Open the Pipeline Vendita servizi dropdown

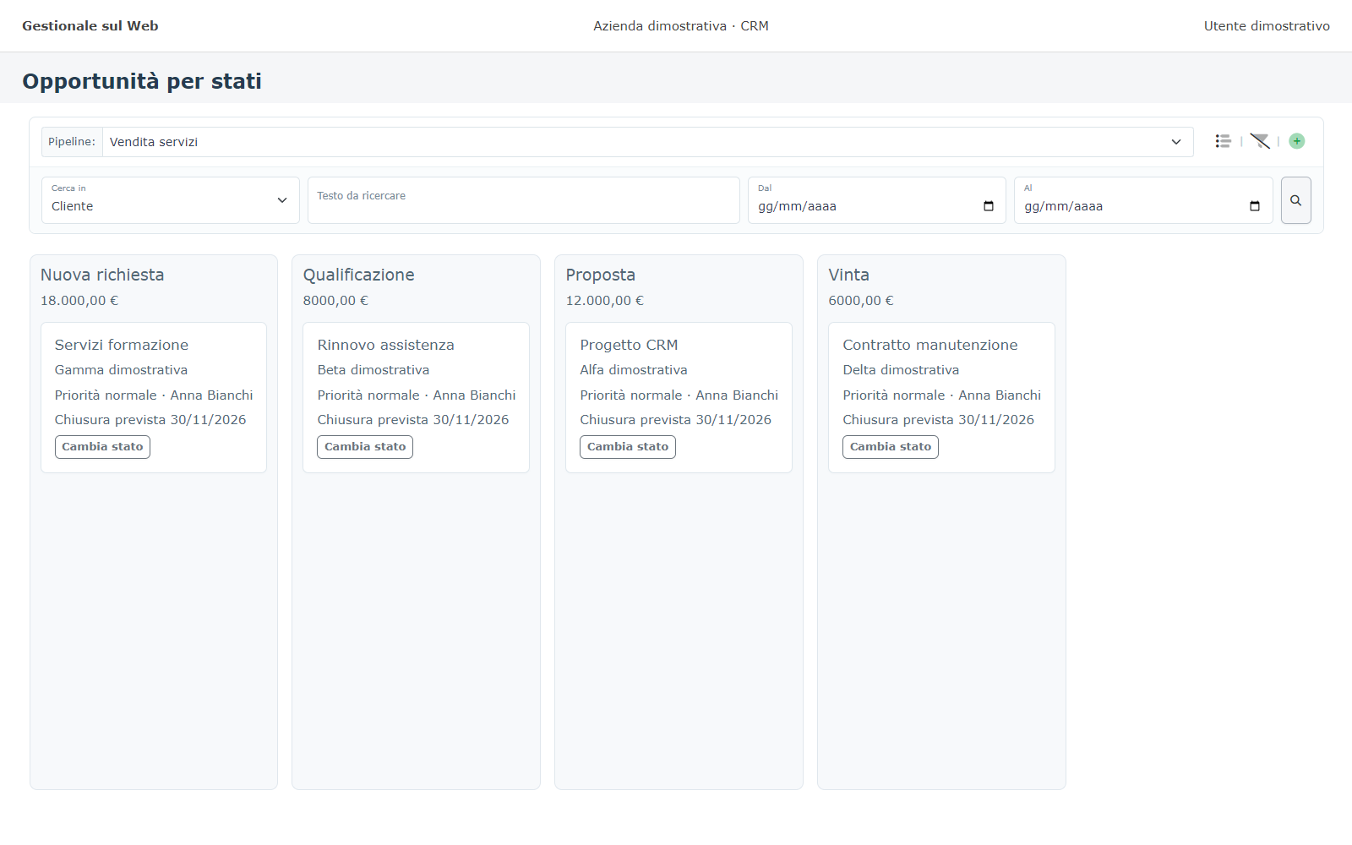pyautogui.click(x=647, y=142)
